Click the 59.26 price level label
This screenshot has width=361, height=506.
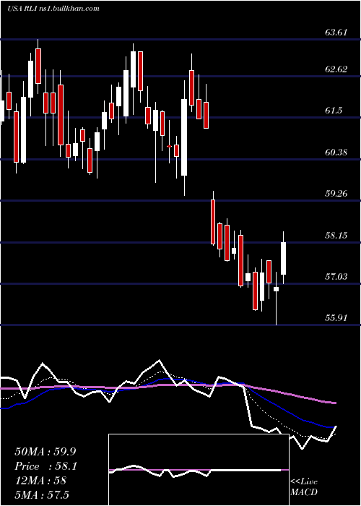(336, 193)
